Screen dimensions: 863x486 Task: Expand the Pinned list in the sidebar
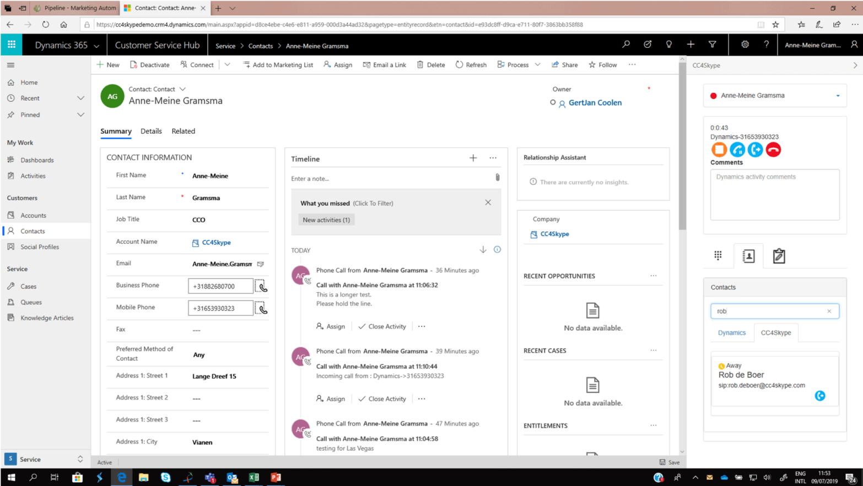click(x=80, y=114)
